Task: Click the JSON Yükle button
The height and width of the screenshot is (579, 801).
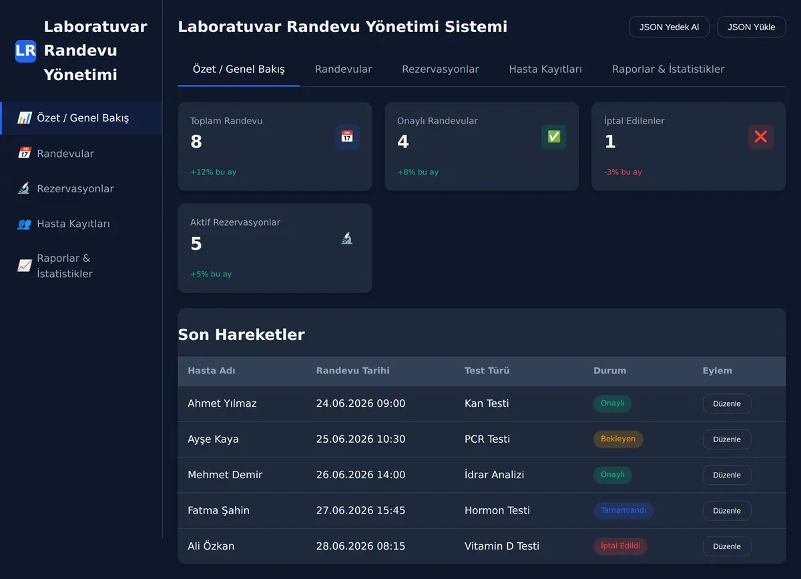Action: 752,27
